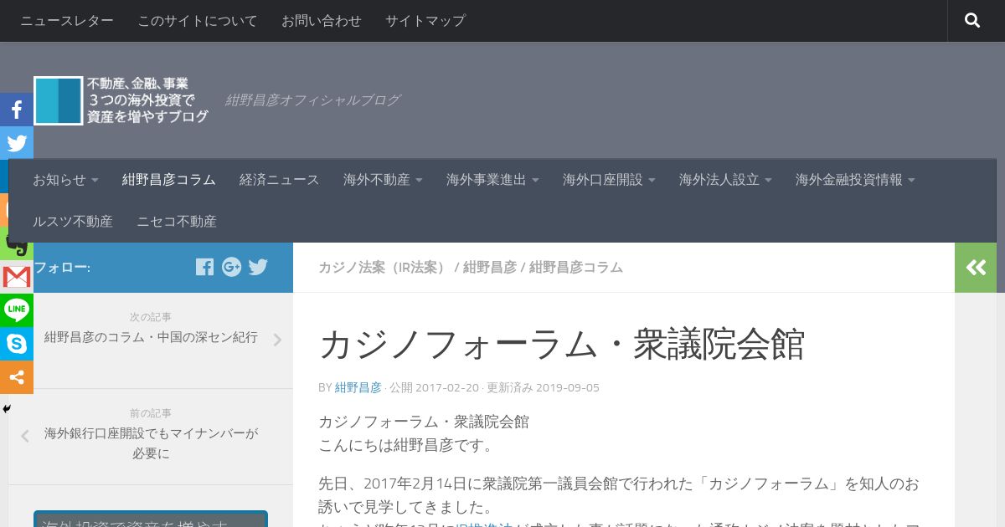The width and height of the screenshot is (1005, 527).
Task: Open the orange more-sharing options button
Action: (x=17, y=377)
